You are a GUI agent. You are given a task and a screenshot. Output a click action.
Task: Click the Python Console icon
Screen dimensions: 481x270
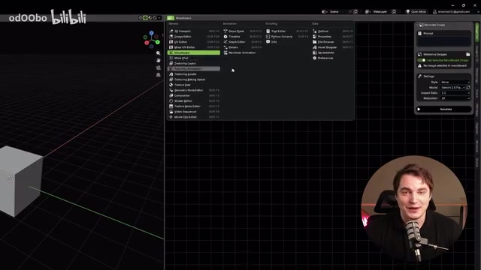268,37
